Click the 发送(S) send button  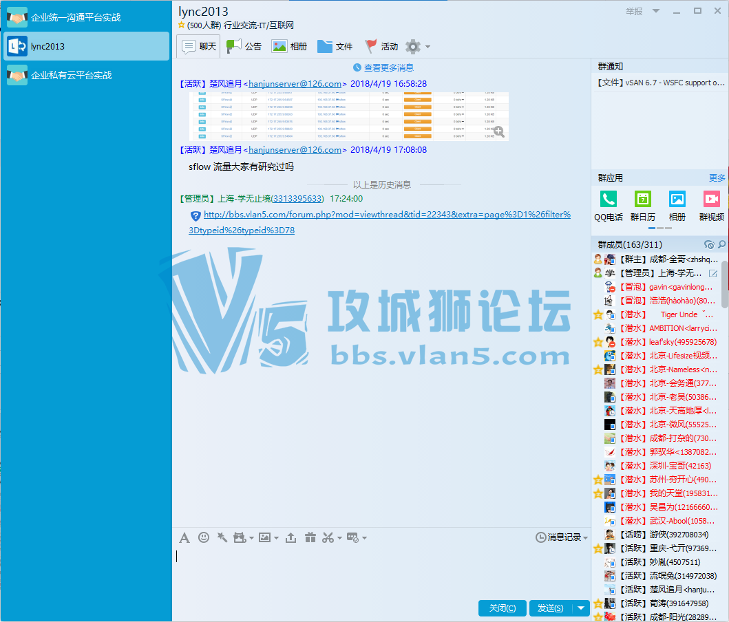click(x=551, y=608)
